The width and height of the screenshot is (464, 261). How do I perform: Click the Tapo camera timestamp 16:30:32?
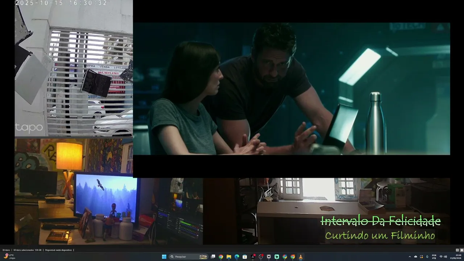[61, 3]
